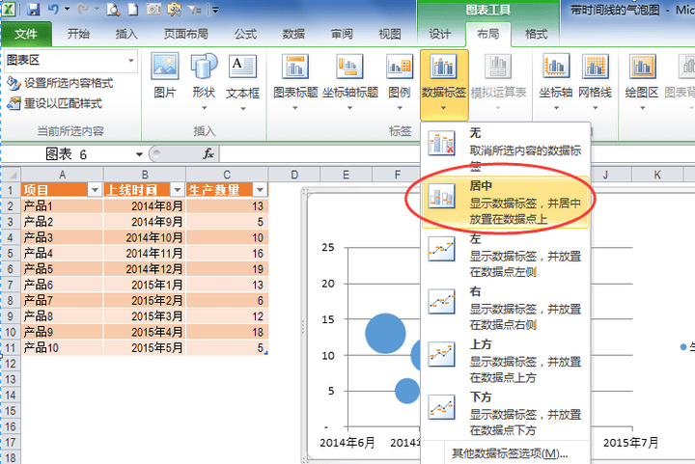Click the Undo arrow icon
Screen dimensions: 695x464
tap(54, 10)
